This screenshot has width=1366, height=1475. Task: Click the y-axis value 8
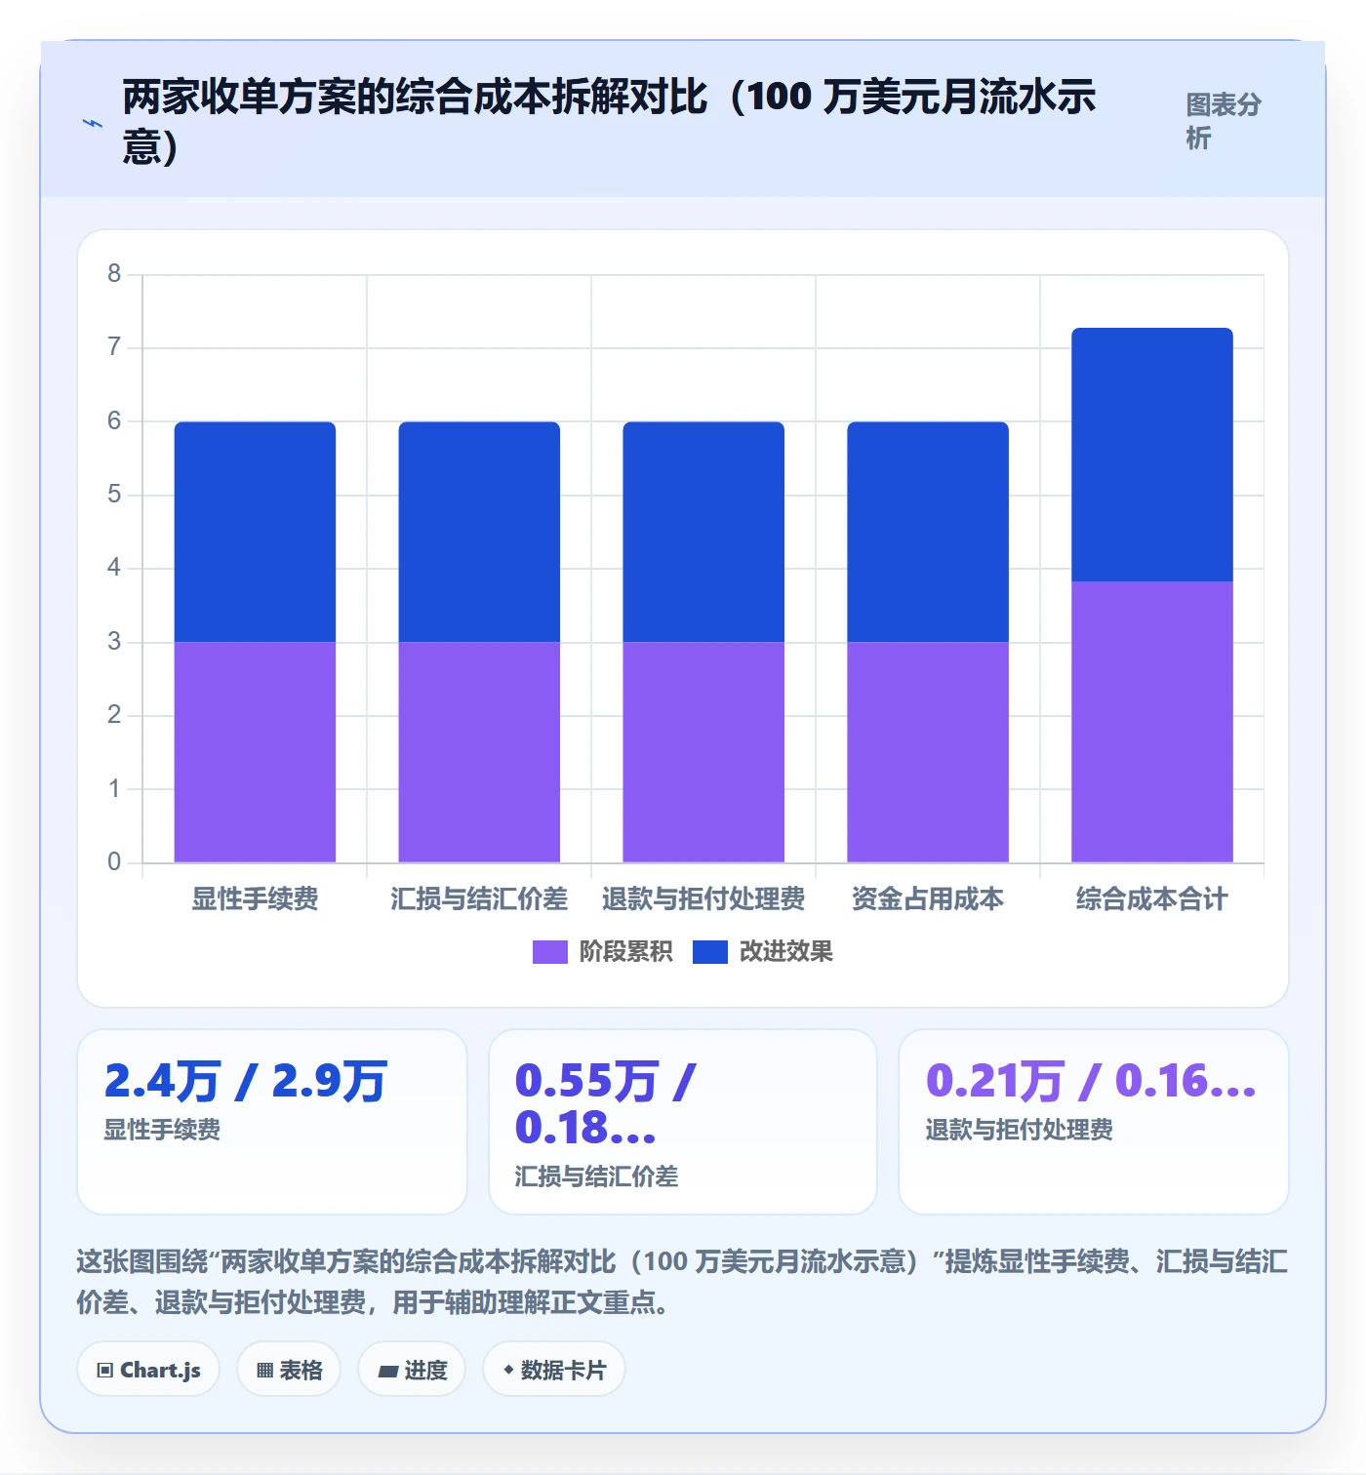[x=114, y=273]
